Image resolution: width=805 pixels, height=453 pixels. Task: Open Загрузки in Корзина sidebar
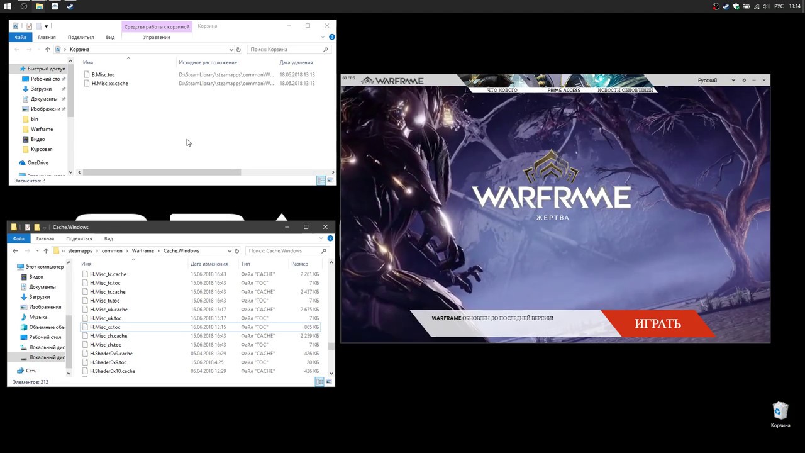(x=41, y=89)
